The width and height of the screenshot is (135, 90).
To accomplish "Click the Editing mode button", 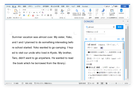I will pyautogui.click(x=116, y=6).
